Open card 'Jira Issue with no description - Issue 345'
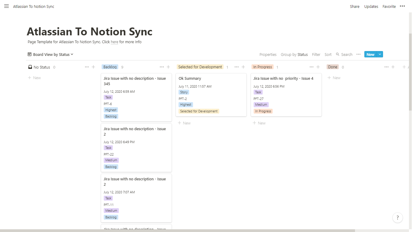 tap(136, 97)
